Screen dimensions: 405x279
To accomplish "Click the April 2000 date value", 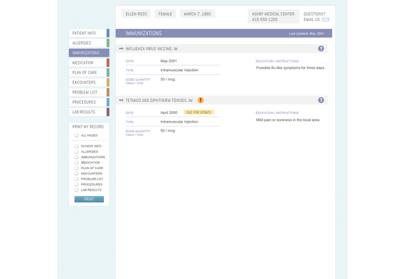I will (x=169, y=113).
